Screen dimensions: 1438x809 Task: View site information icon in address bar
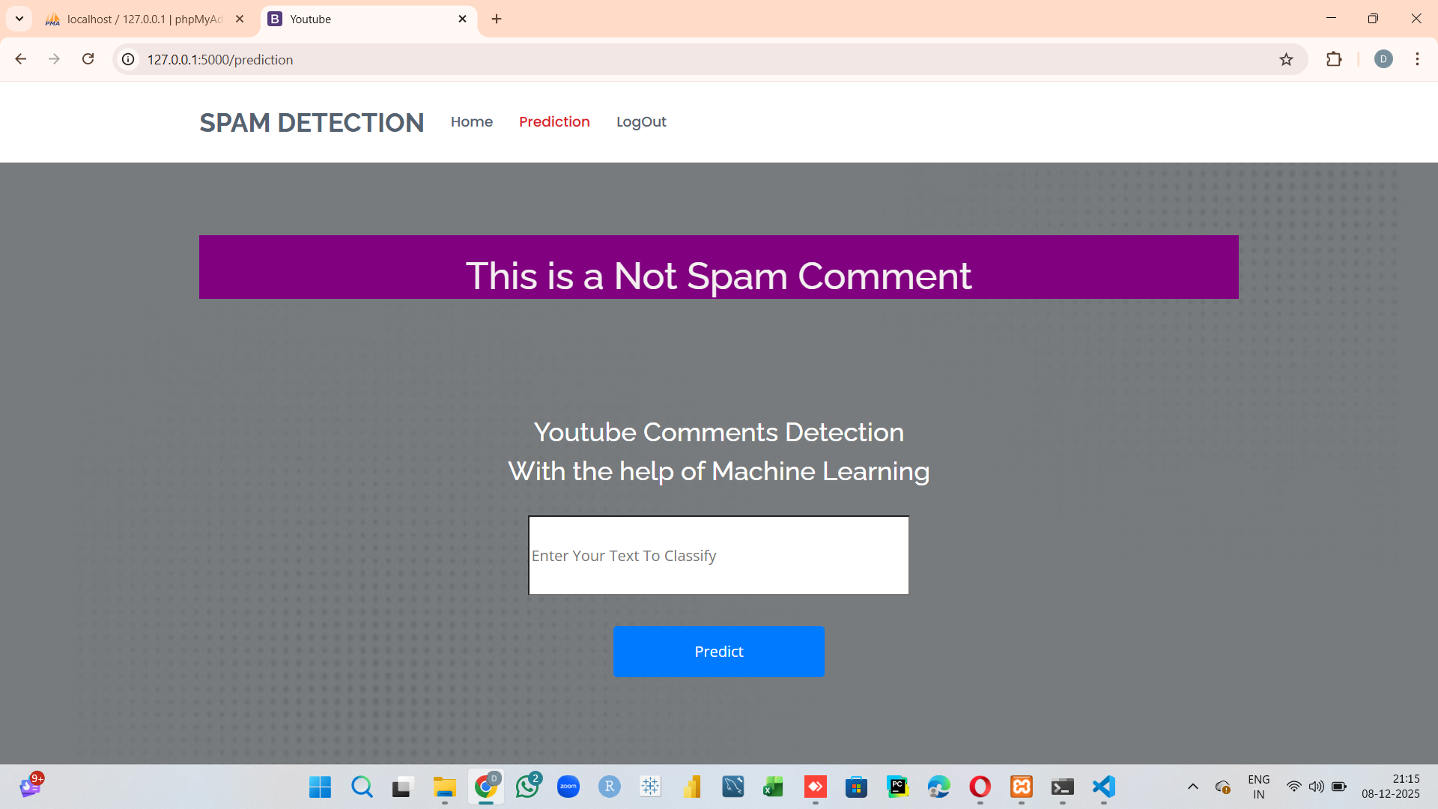coord(129,59)
